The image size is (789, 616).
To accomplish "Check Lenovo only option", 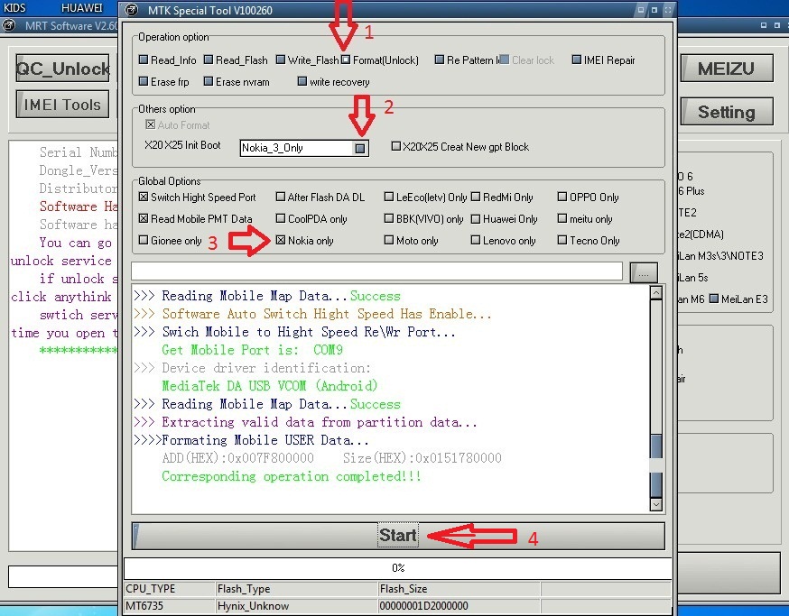I will [476, 241].
